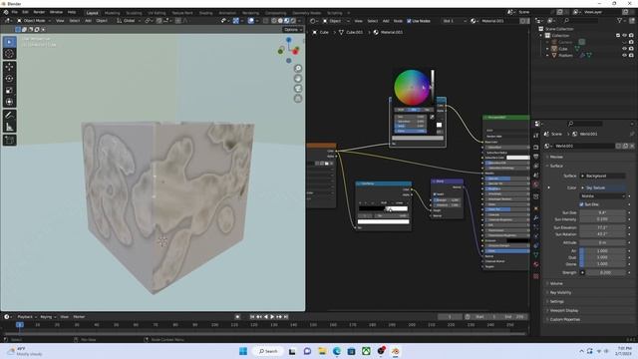This screenshot has height=359, width=638.
Task: Open the Material properties tab icon
Action: pos(536,264)
